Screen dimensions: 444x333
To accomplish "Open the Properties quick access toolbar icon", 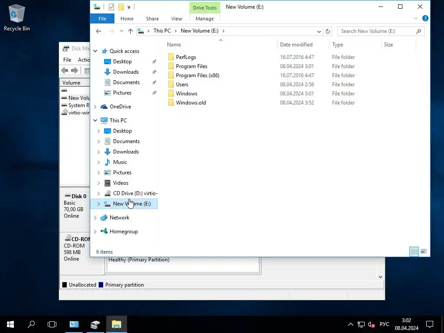I will pyautogui.click(x=111, y=7).
